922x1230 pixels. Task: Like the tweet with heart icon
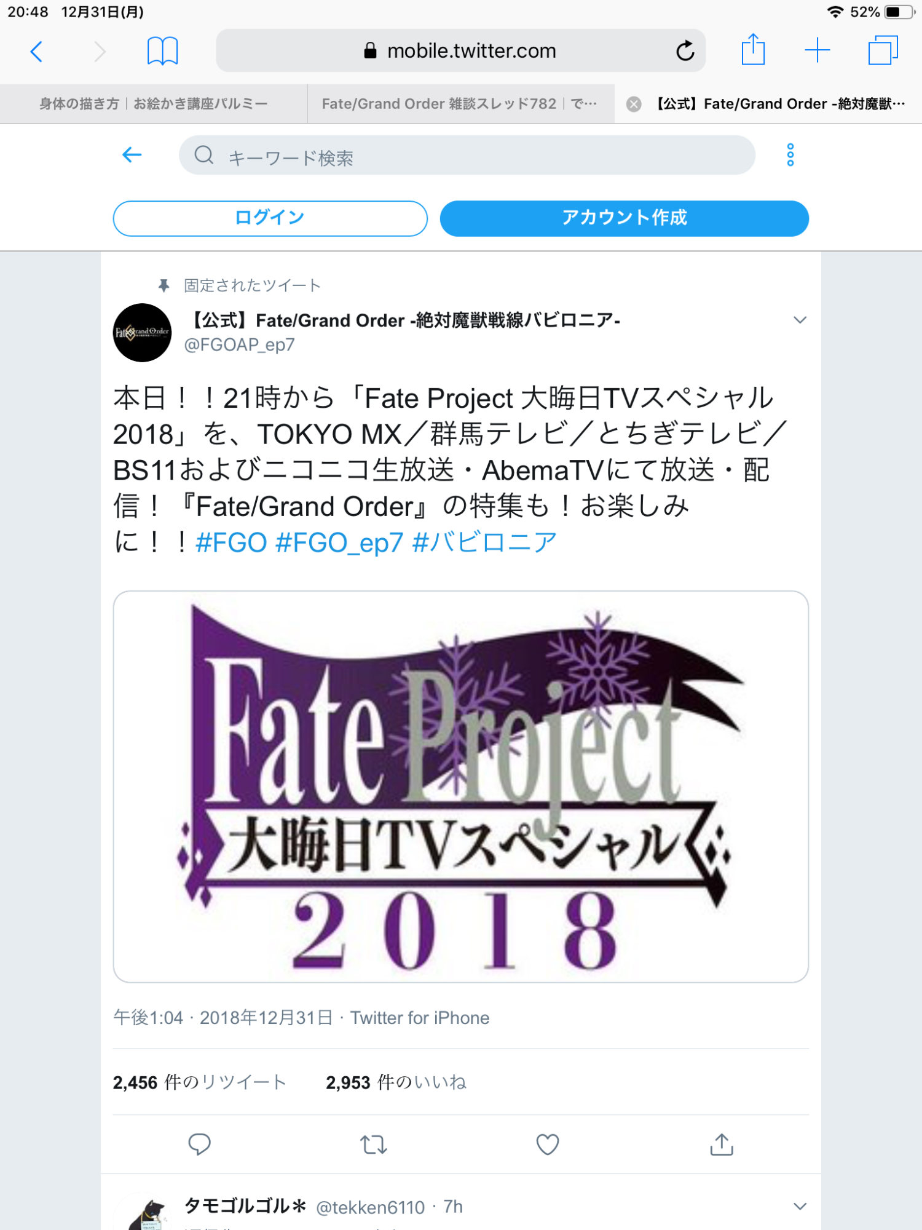coord(547,1145)
